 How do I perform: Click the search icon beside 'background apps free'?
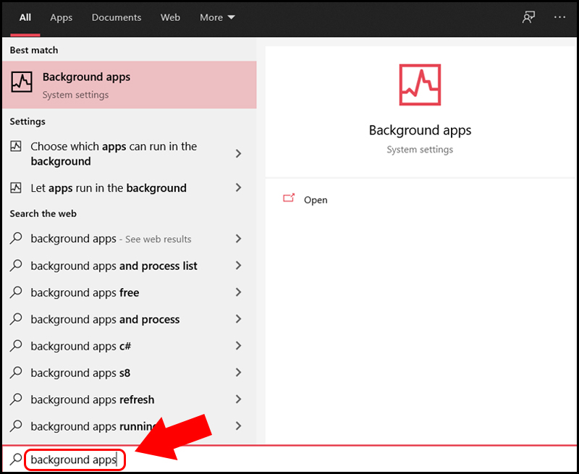coord(16,292)
